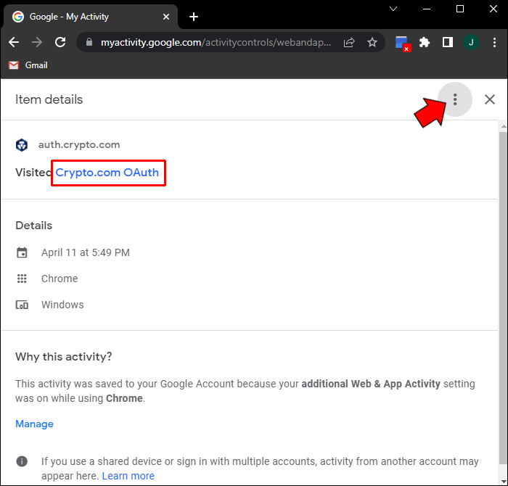
Task: Open the Extensions puzzle piece menu
Action: point(424,42)
